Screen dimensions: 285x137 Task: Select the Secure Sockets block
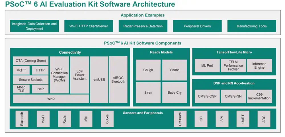pos(31,80)
